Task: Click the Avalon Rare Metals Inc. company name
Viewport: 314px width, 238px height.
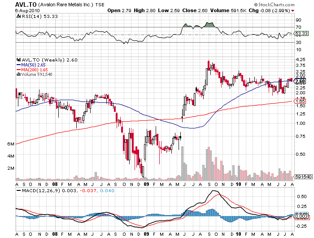Action: coord(65,4)
